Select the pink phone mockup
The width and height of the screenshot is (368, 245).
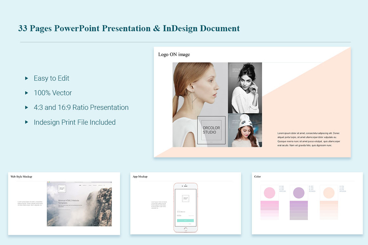186,208
